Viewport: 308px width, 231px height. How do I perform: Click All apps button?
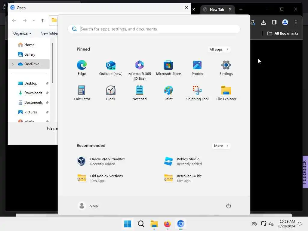(219, 50)
